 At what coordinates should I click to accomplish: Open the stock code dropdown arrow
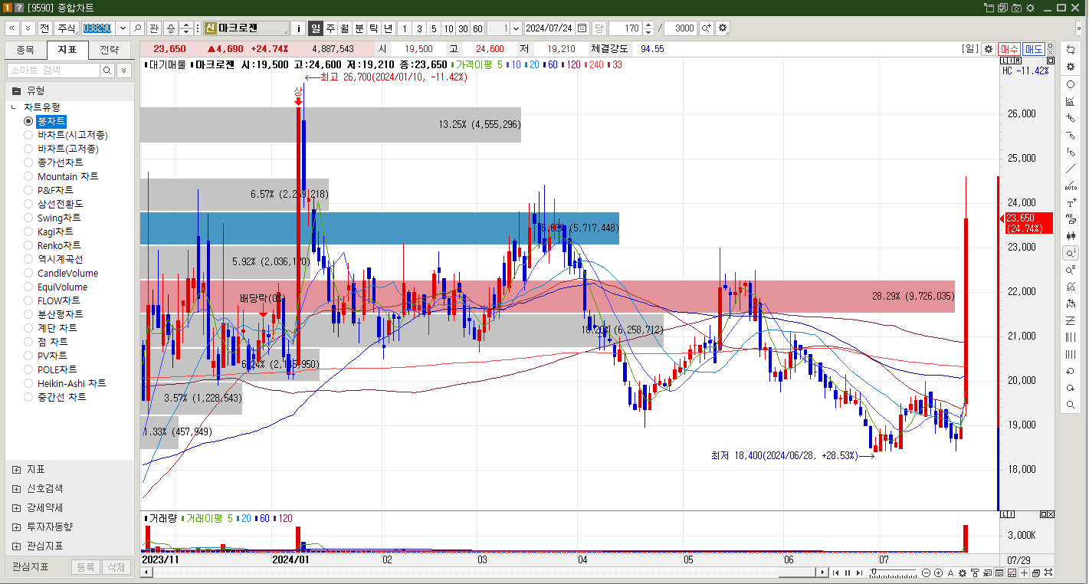121,28
